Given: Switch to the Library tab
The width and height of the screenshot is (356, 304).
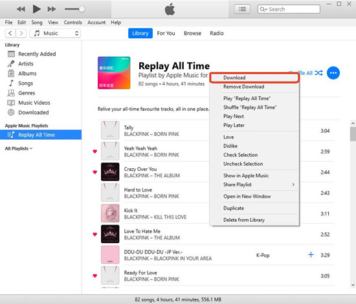Looking at the screenshot, I should point(140,34).
